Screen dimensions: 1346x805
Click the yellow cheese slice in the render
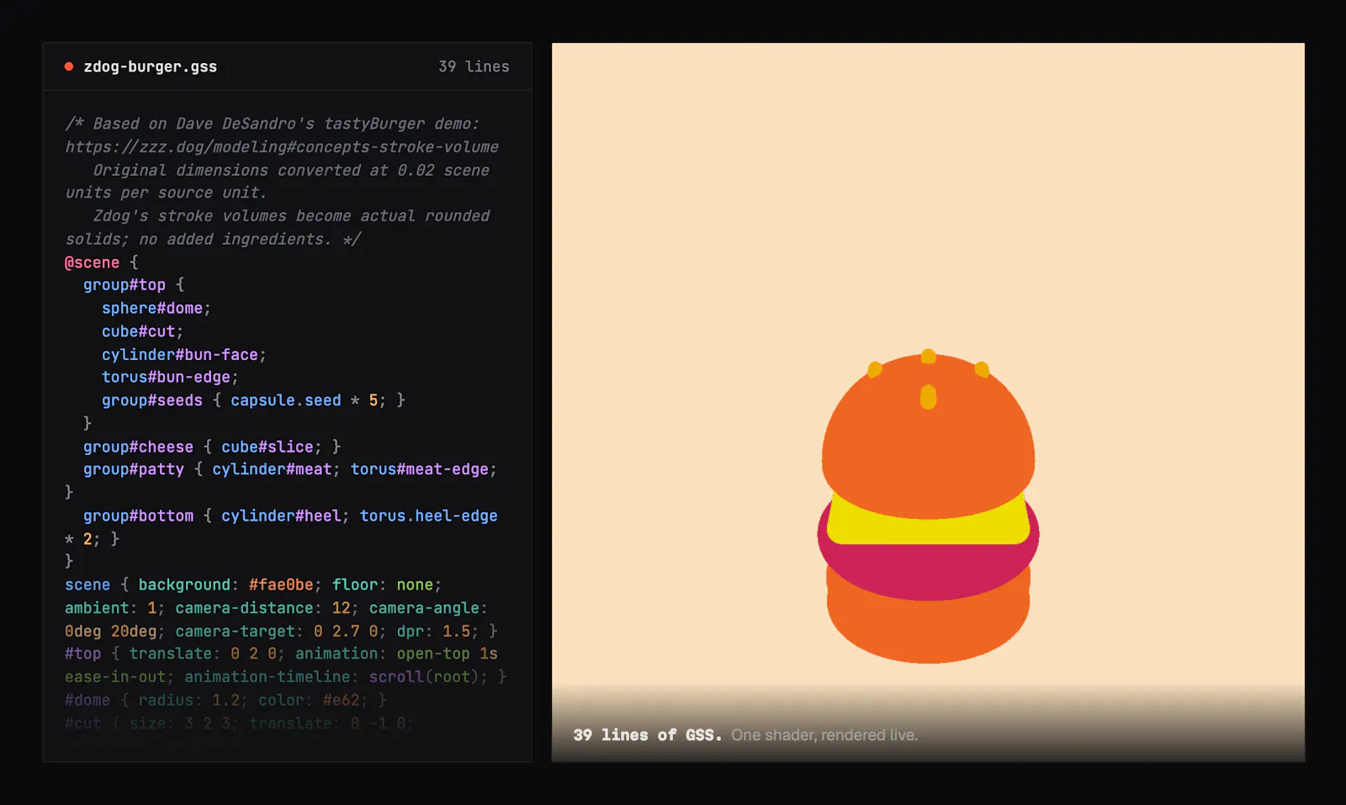point(928,532)
